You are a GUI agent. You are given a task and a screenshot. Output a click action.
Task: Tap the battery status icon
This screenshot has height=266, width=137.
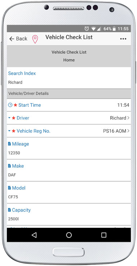pyautogui.click(x=114, y=29)
